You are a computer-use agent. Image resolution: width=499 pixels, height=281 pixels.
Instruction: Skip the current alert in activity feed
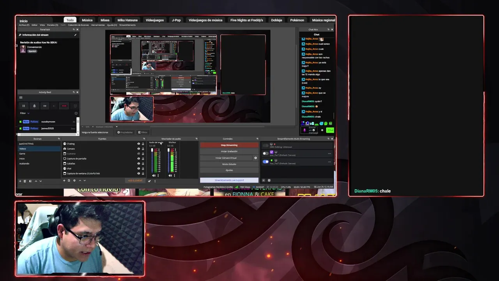click(45, 106)
